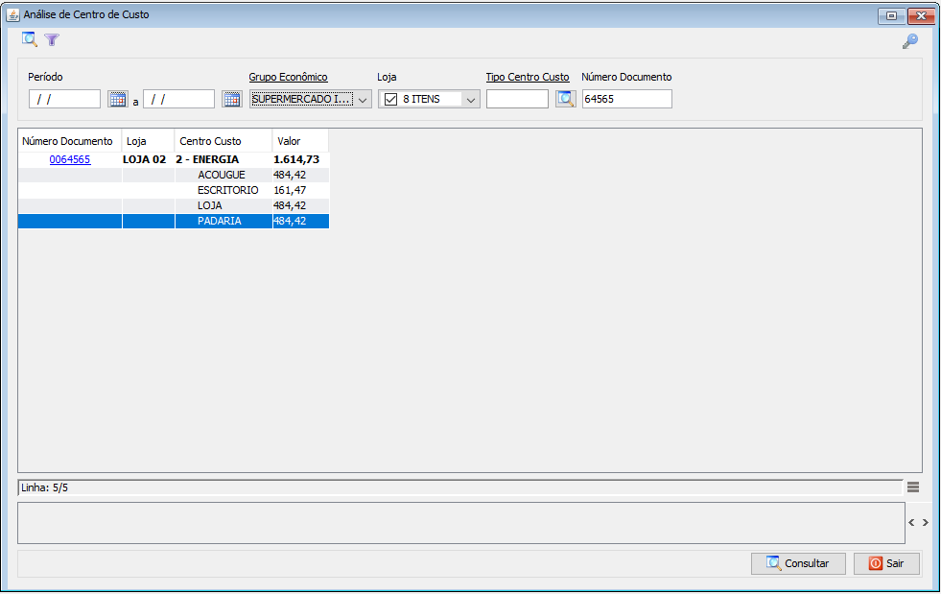Click the key icon at top right
This screenshot has height=594, width=941.
(x=909, y=41)
